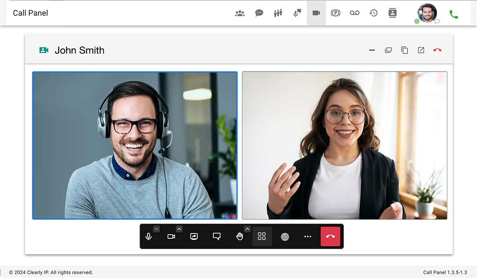Pop out John Smith call window
This screenshot has width=477, height=278.
421,50
